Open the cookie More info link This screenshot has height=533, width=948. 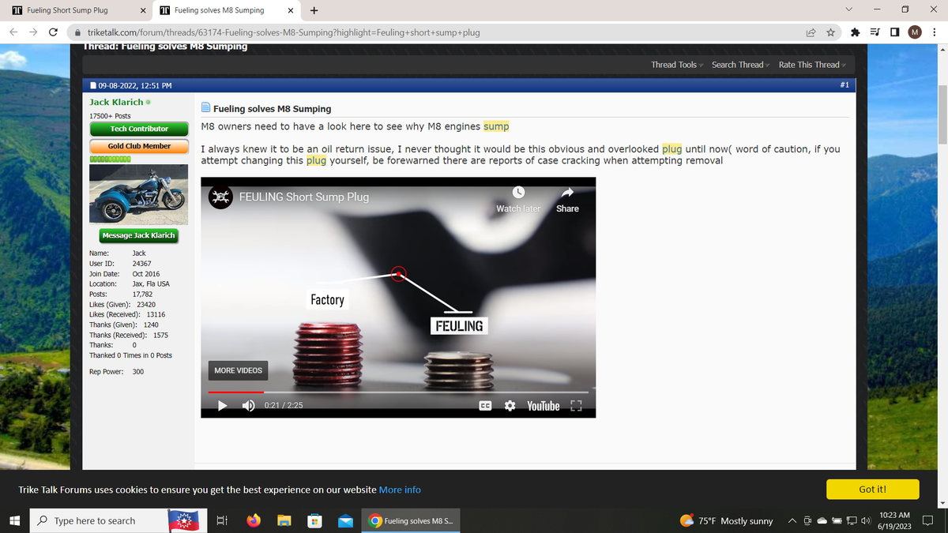(400, 490)
